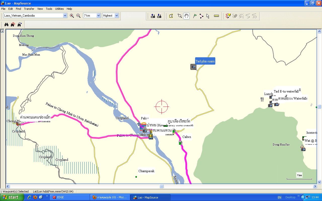Select the Map selection polygon tool
This screenshot has height=201, width=322.
(171, 16)
